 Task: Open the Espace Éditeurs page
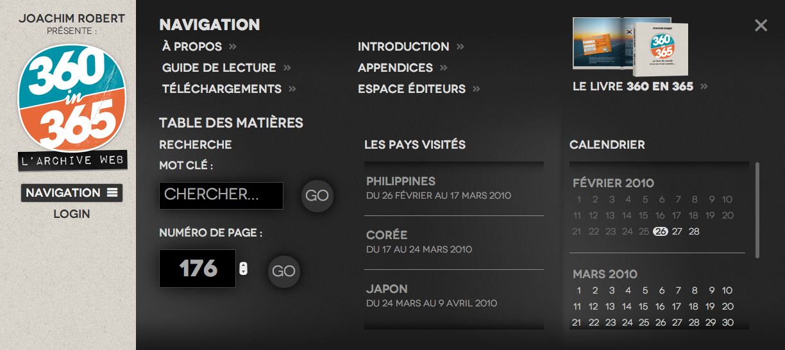[412, 89]
